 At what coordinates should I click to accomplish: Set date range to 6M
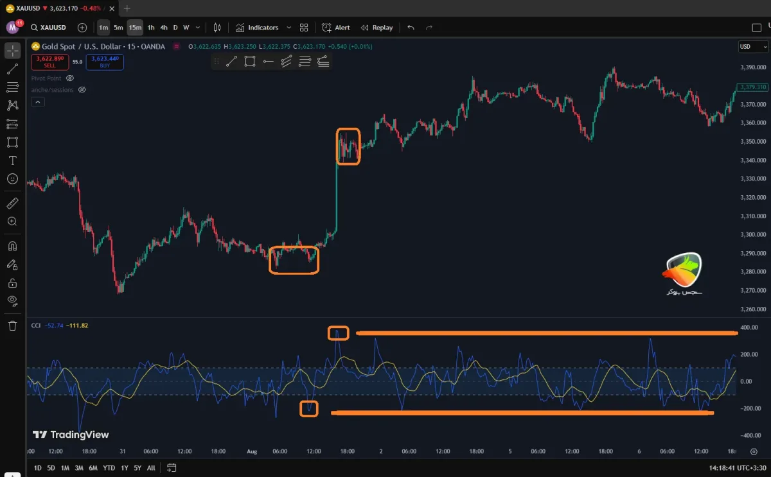click(x=93, y=468)
